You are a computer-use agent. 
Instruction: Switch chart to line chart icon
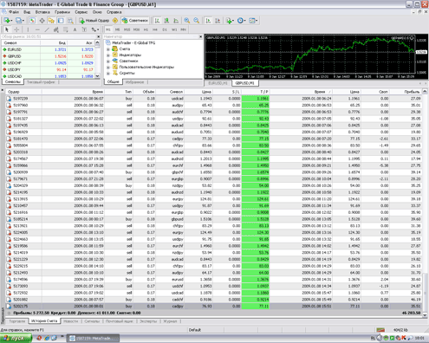176,21
